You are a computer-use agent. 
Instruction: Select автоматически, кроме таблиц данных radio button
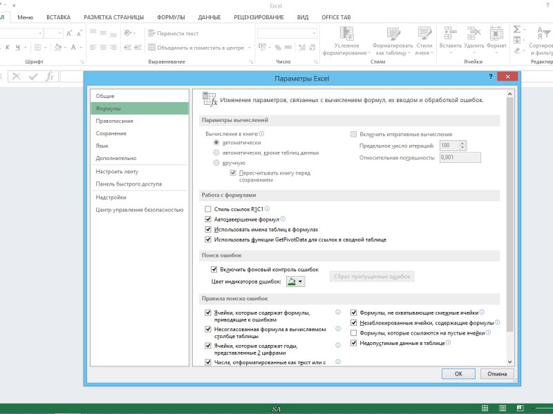coord(216,152)
